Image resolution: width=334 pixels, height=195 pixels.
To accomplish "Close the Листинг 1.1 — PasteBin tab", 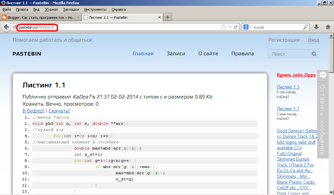I will click(159, 17).
